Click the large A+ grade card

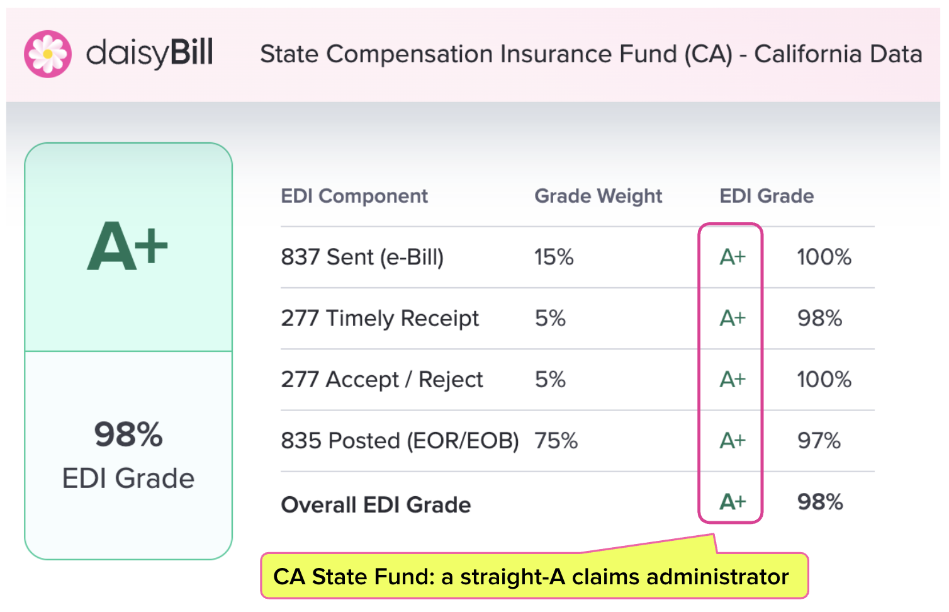(128, 247)
